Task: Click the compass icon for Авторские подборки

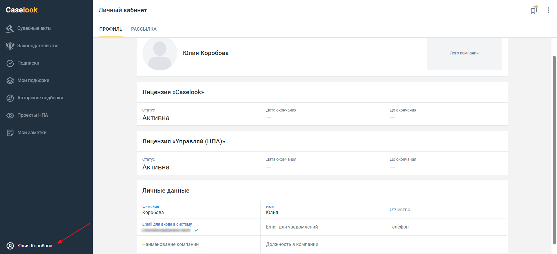Action: 10,98
